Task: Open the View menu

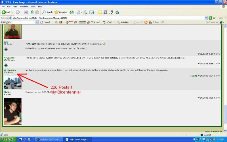Action: click(x=15, y=7)
